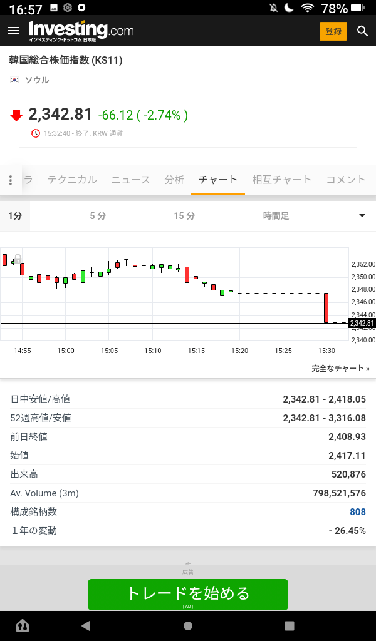The image size is (376, 641).
Task: Expand the 時間足 timeframe dropdown
Action: point(362,216)
